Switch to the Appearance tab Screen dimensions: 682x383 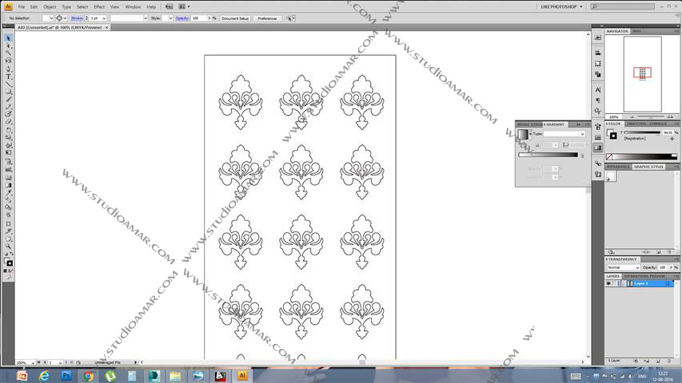pyautogui.click(x=618, y=167)
